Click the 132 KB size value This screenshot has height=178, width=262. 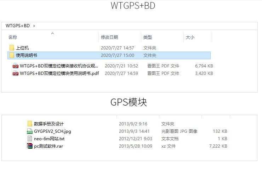[x=220, y=131]
